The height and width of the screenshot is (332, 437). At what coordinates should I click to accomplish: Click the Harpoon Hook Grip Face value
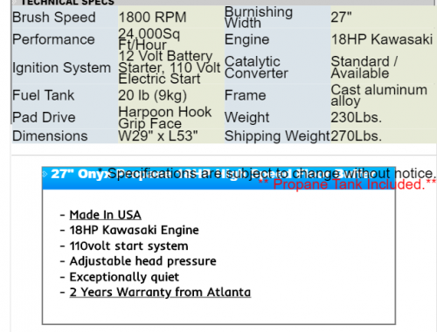click(164, 118)
